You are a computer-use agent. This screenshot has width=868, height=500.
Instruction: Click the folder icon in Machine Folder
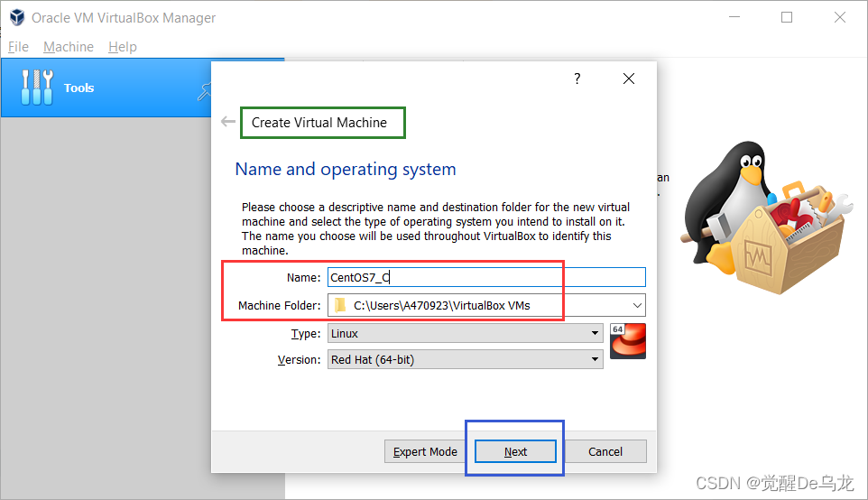coord(340,305)
